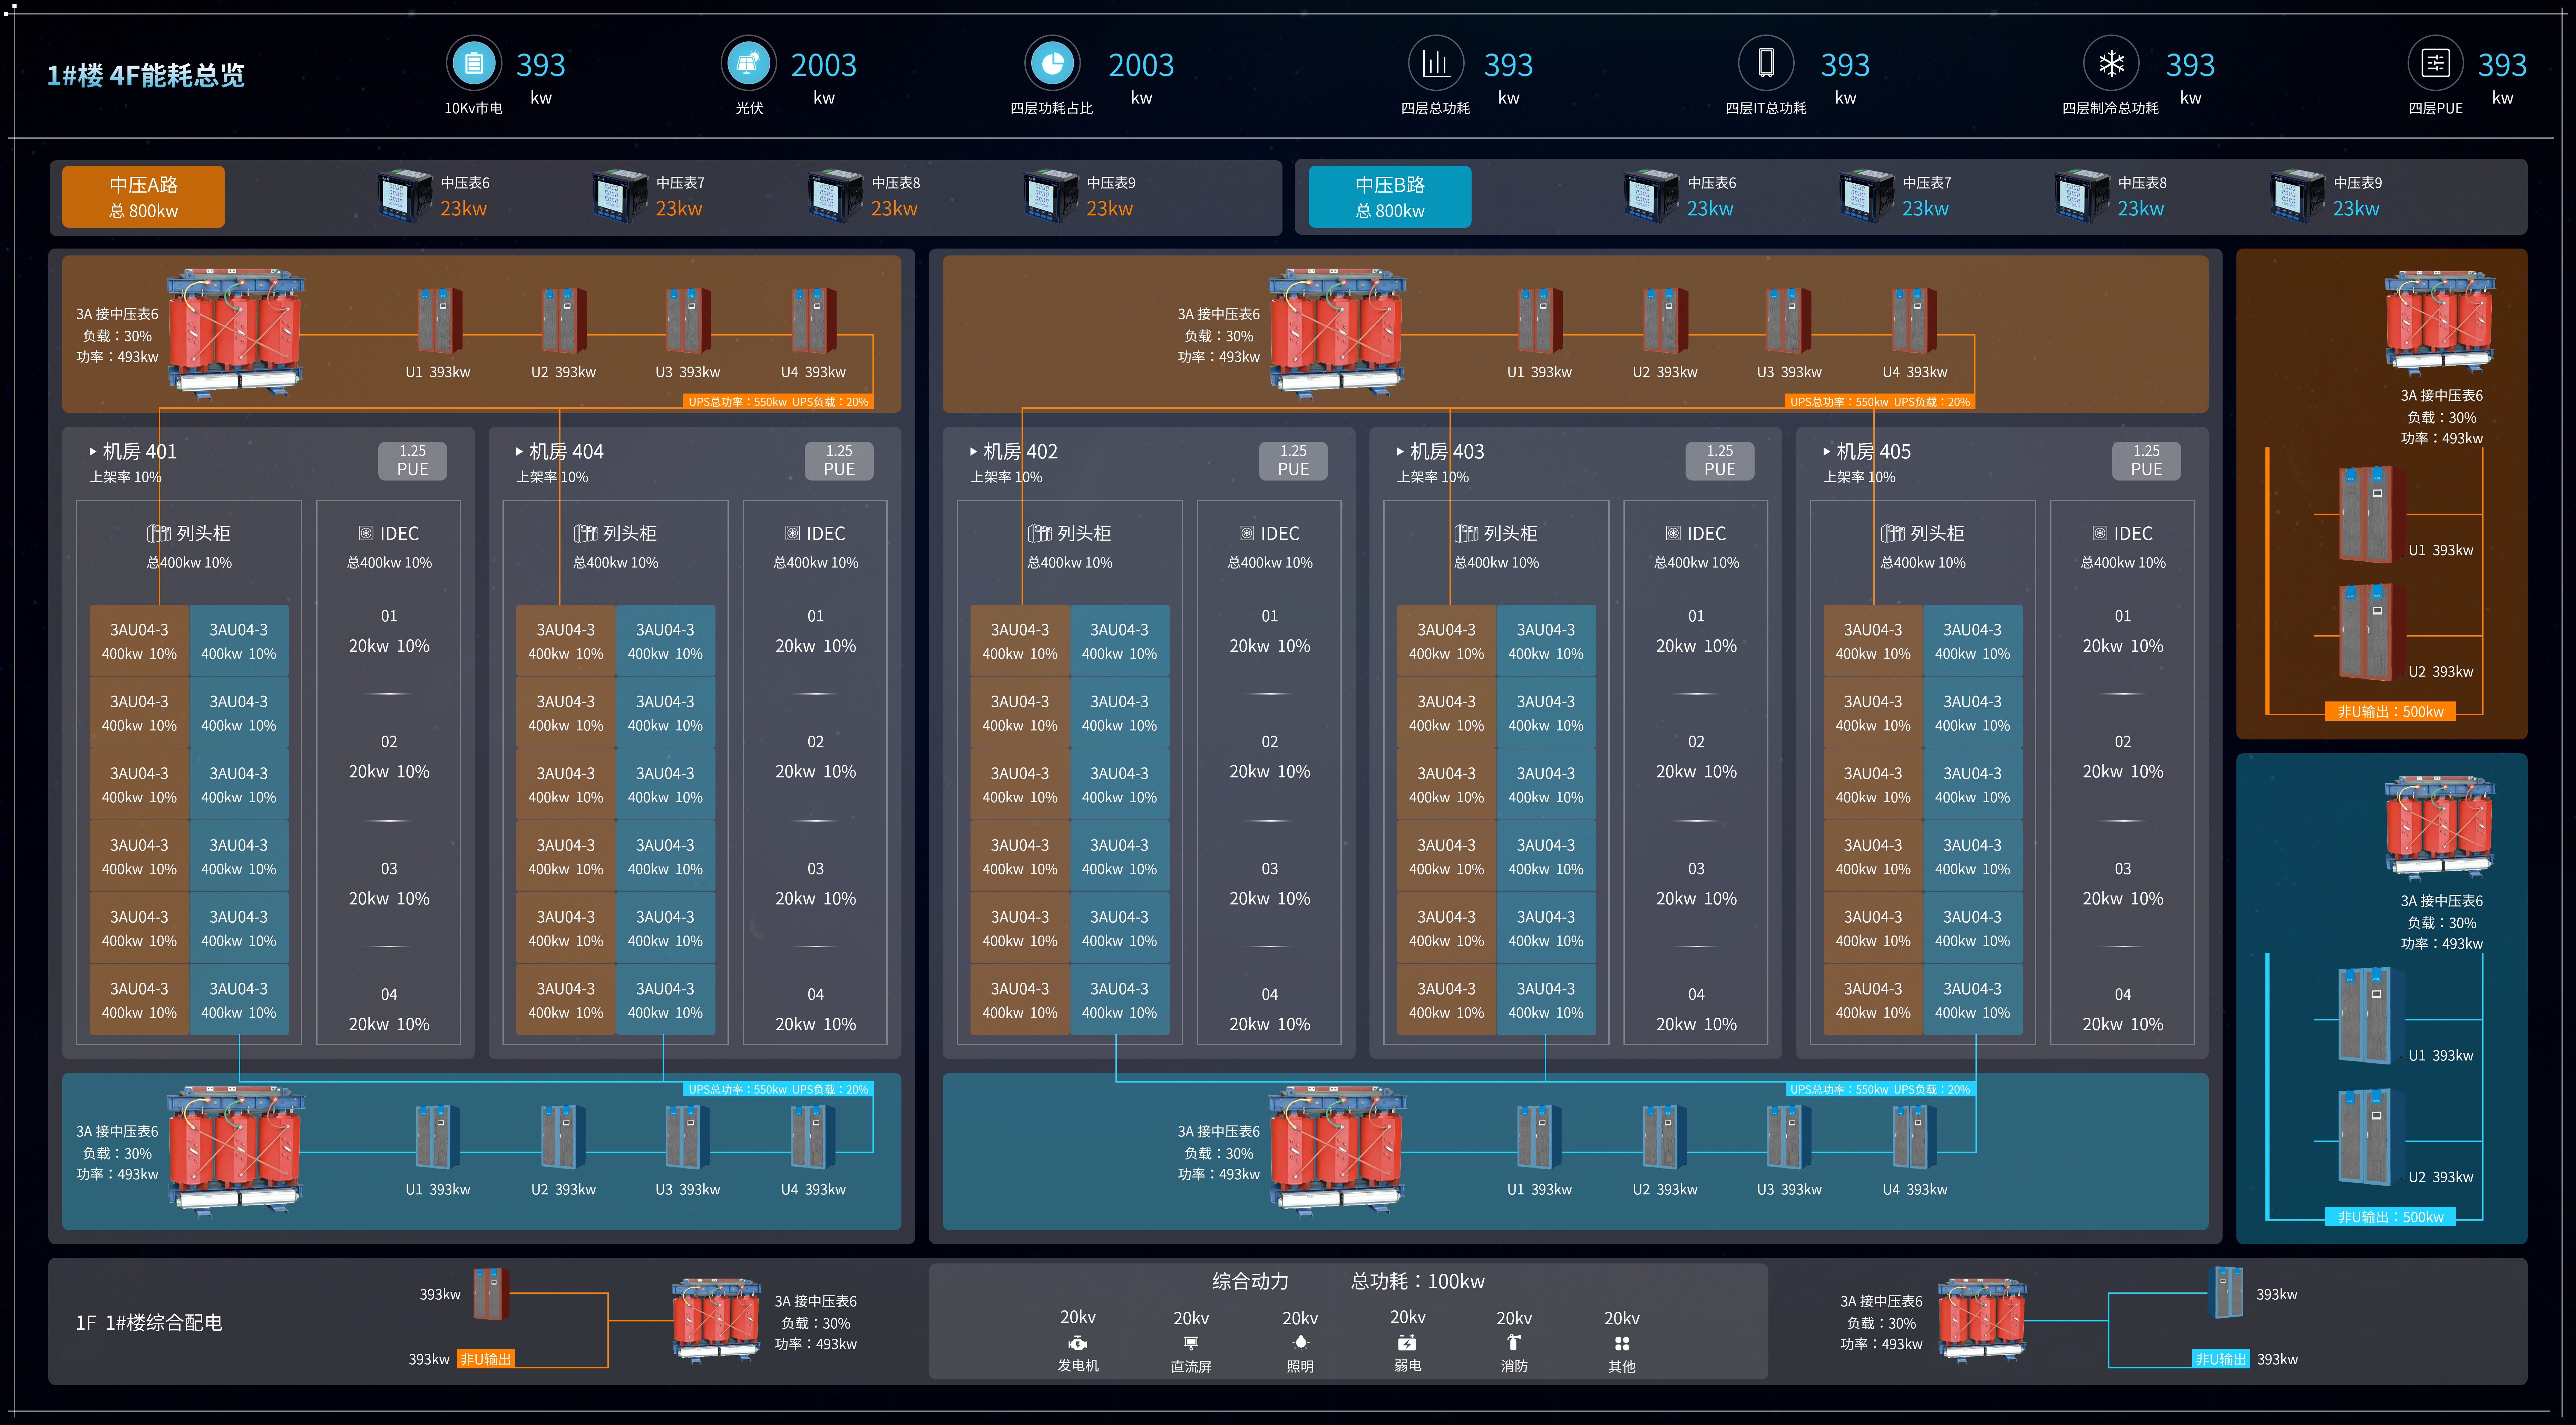Click the 四层功耗占比 pie chart icon

[1052, 64]
